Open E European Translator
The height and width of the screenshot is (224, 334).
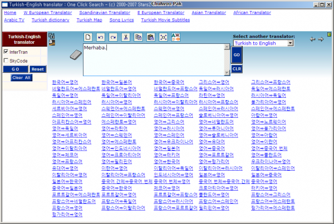point(161,13)
